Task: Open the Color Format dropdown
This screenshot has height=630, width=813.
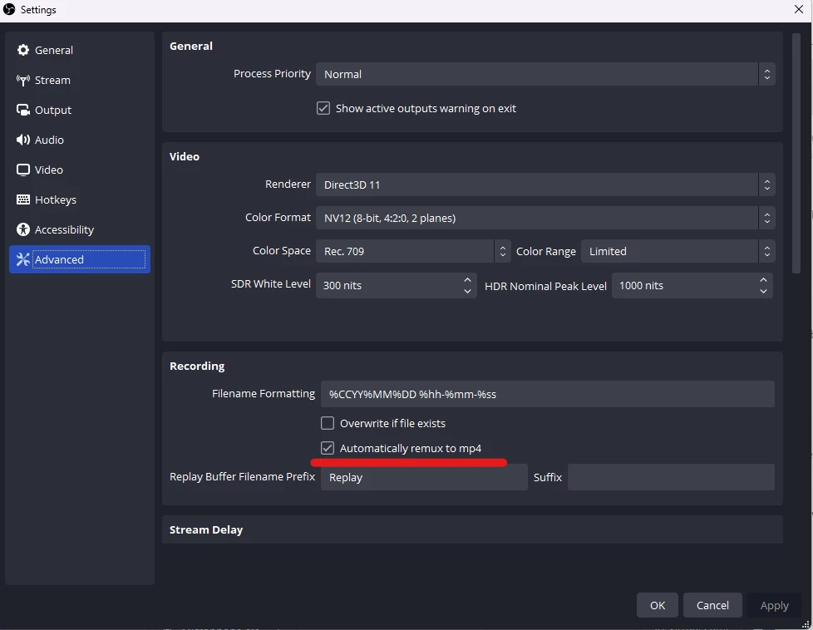Action: 545,218
